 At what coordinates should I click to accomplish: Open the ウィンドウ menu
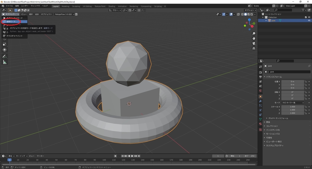[x=35, y=6]
